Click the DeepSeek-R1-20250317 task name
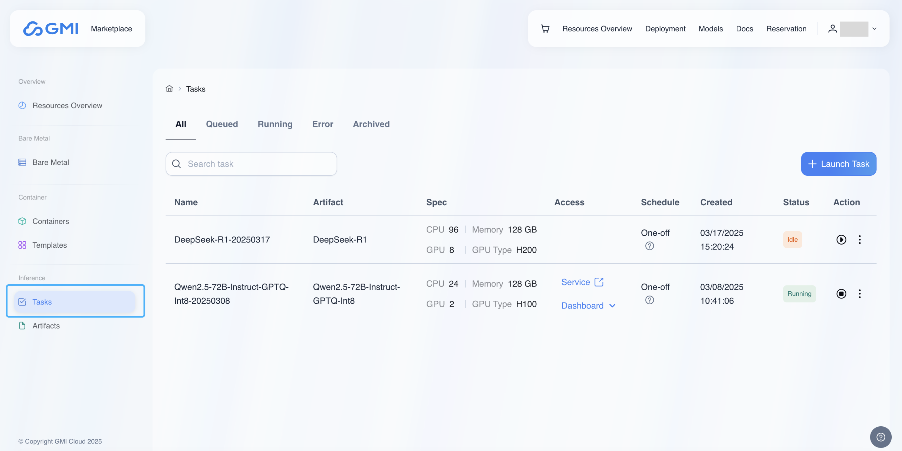The height and width of the screenshot is (451, 902). click(222, 240)
